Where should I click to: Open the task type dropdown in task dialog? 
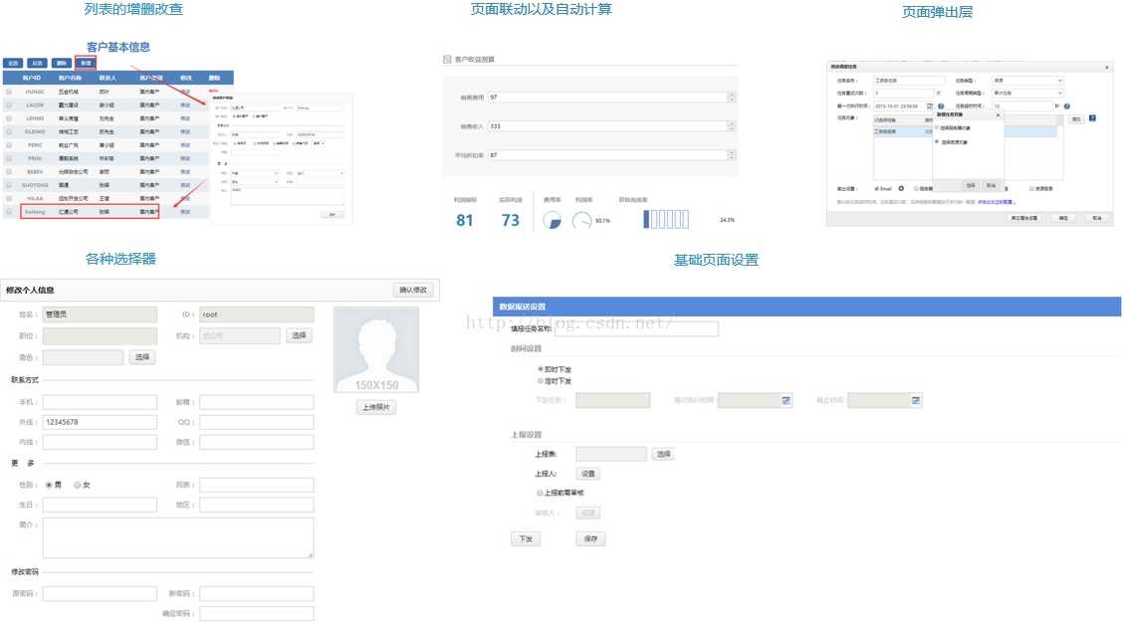1028,81
